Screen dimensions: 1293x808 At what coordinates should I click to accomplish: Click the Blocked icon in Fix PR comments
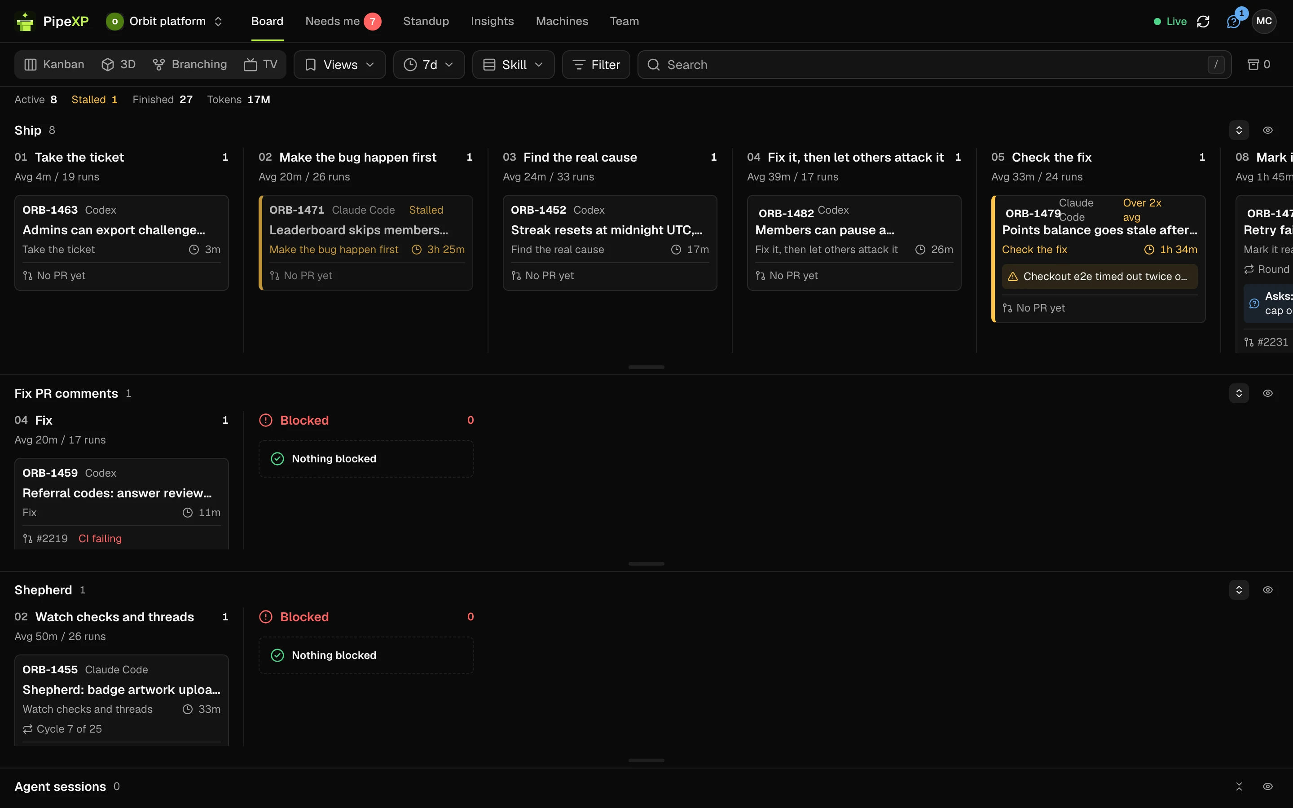point(265,420)
